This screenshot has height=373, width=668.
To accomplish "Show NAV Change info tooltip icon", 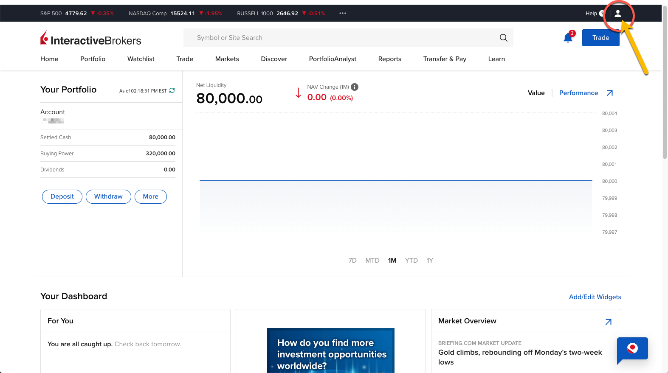I will point(355,87).
